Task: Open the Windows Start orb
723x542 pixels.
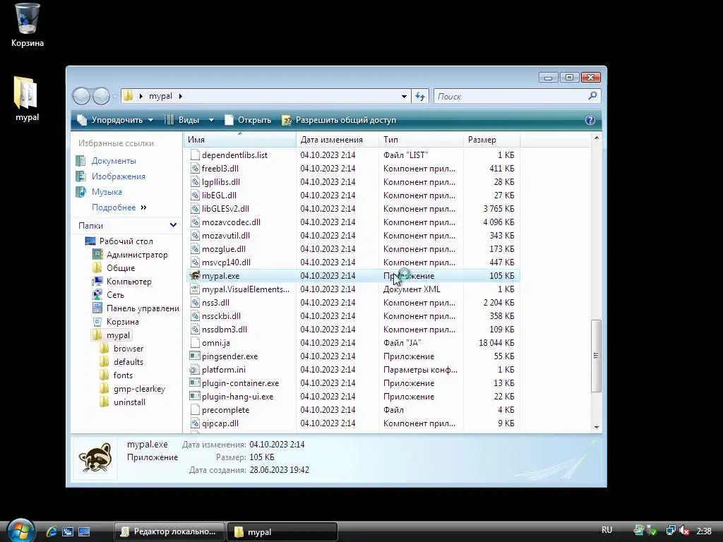Action: 20,531
